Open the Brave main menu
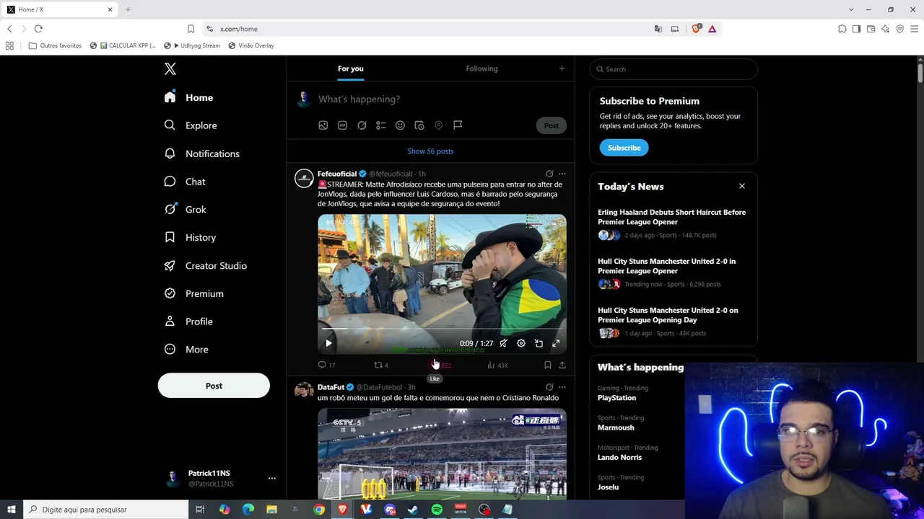924x519 pixels. click(x=915, y=29)
